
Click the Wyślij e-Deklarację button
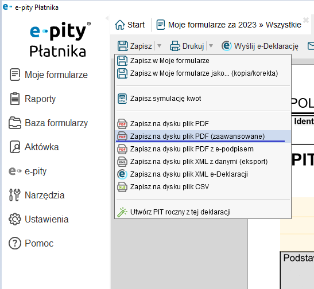tap(260, 46)
